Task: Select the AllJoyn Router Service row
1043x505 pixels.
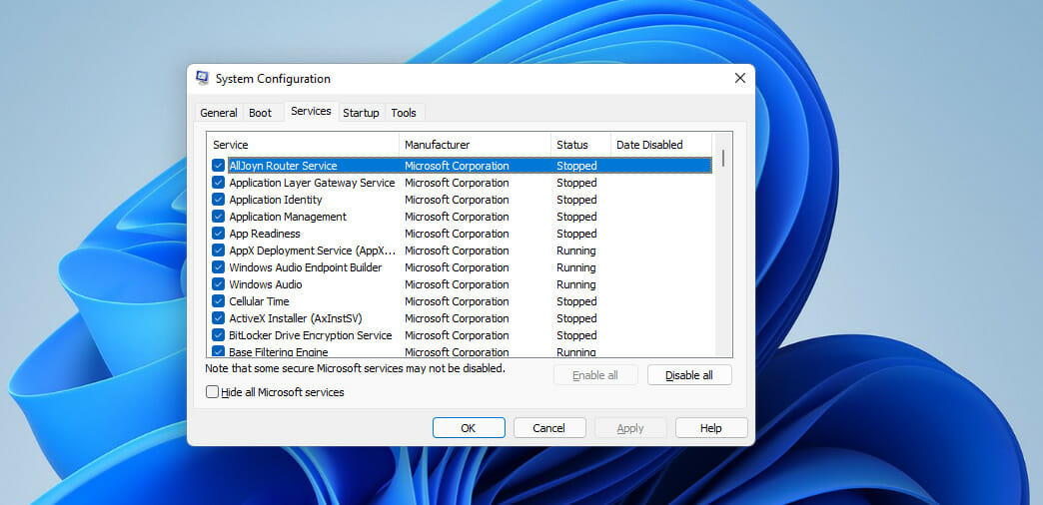Action: (462, 166)
